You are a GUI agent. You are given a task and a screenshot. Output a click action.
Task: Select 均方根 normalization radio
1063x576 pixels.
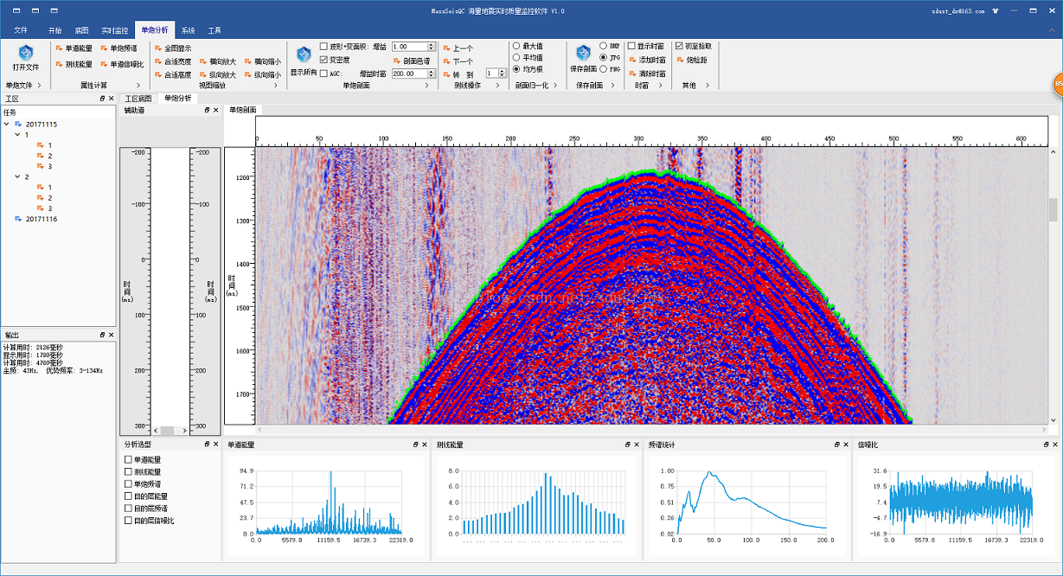[516, 68]
